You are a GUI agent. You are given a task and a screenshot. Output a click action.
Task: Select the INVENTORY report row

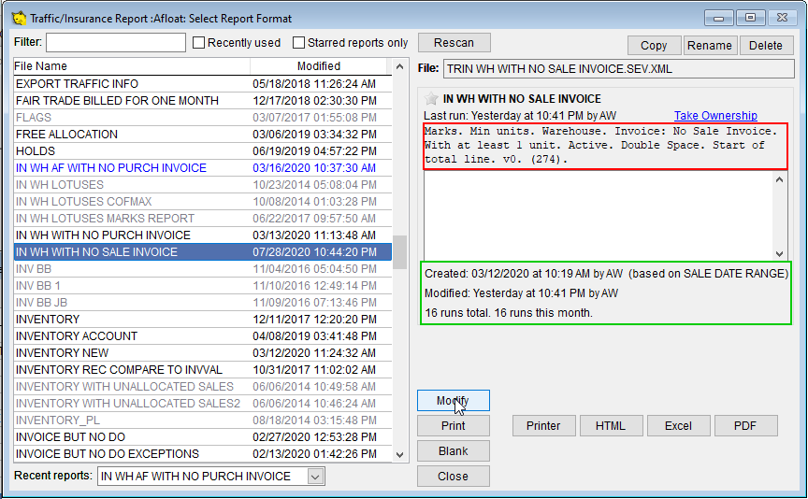pyautogui.click(x=203, y=320)
